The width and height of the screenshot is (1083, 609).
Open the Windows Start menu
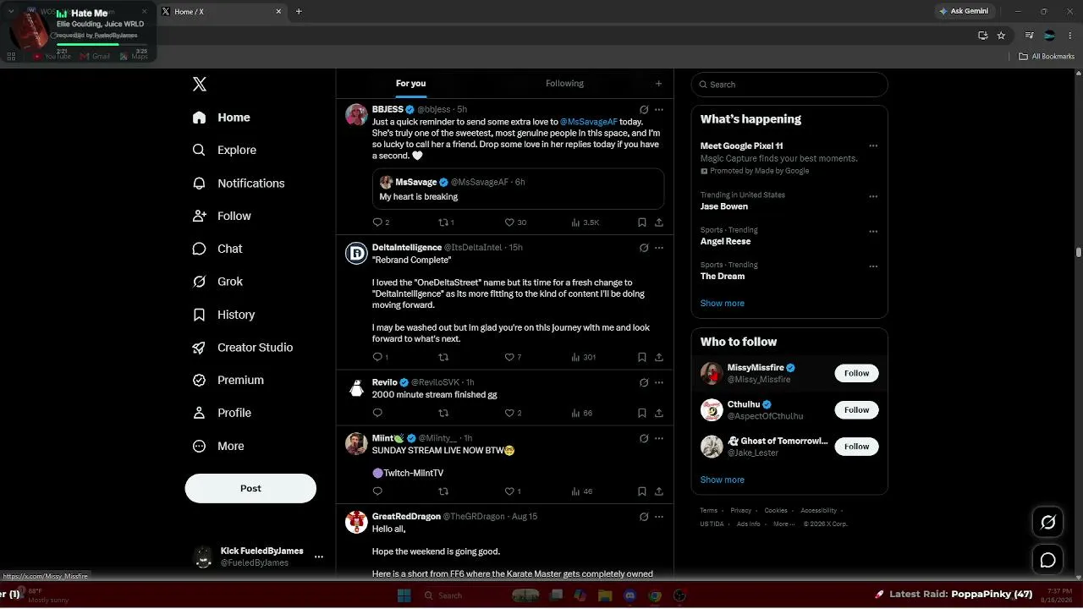click(404, 595)
